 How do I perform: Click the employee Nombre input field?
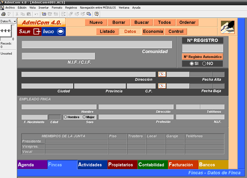59,107
